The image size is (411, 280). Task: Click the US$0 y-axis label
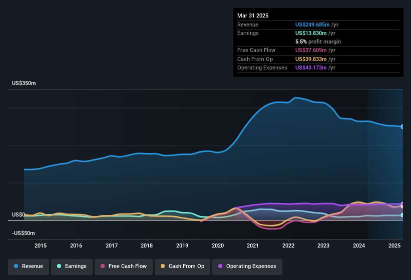[x=19, y=214]
